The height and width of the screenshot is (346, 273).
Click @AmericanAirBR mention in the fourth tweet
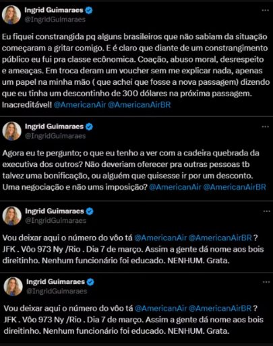[220, 308]
